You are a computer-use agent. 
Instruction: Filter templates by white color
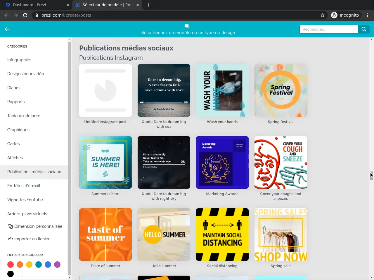click(20, 274)
